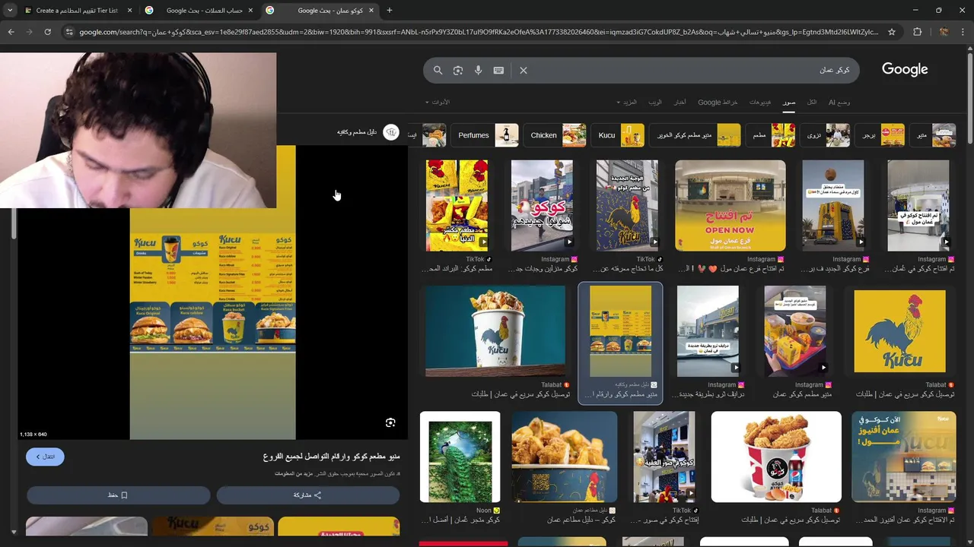Select منيو مطعم كوكو الخوير chip
974x547 pixels.
(x=695, y=135)
